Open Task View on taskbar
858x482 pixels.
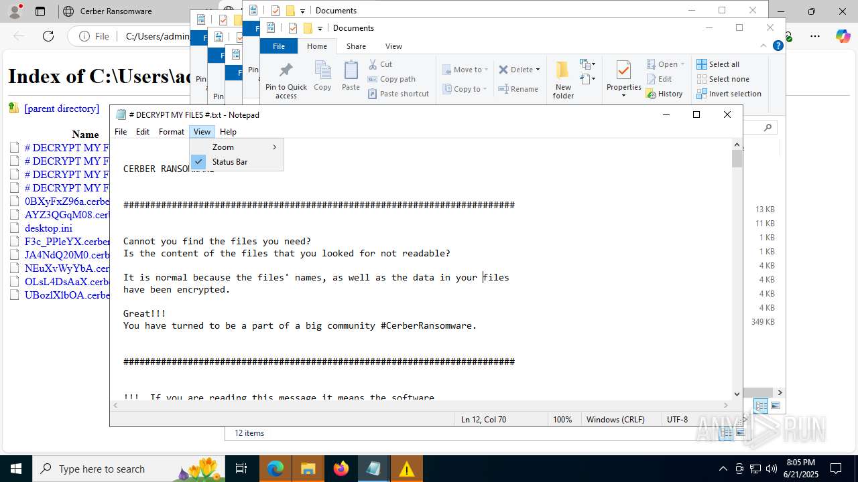[242, 469]
